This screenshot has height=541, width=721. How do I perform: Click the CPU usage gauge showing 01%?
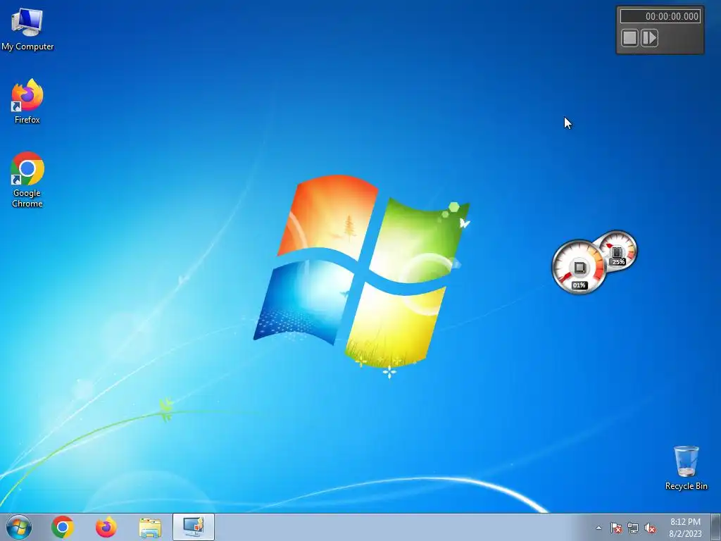[579, 267]
